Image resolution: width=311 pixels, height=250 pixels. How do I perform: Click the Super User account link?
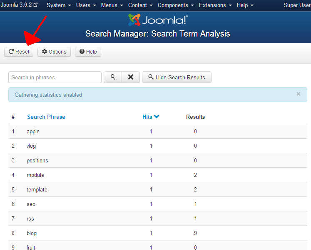tap(297, 5)
